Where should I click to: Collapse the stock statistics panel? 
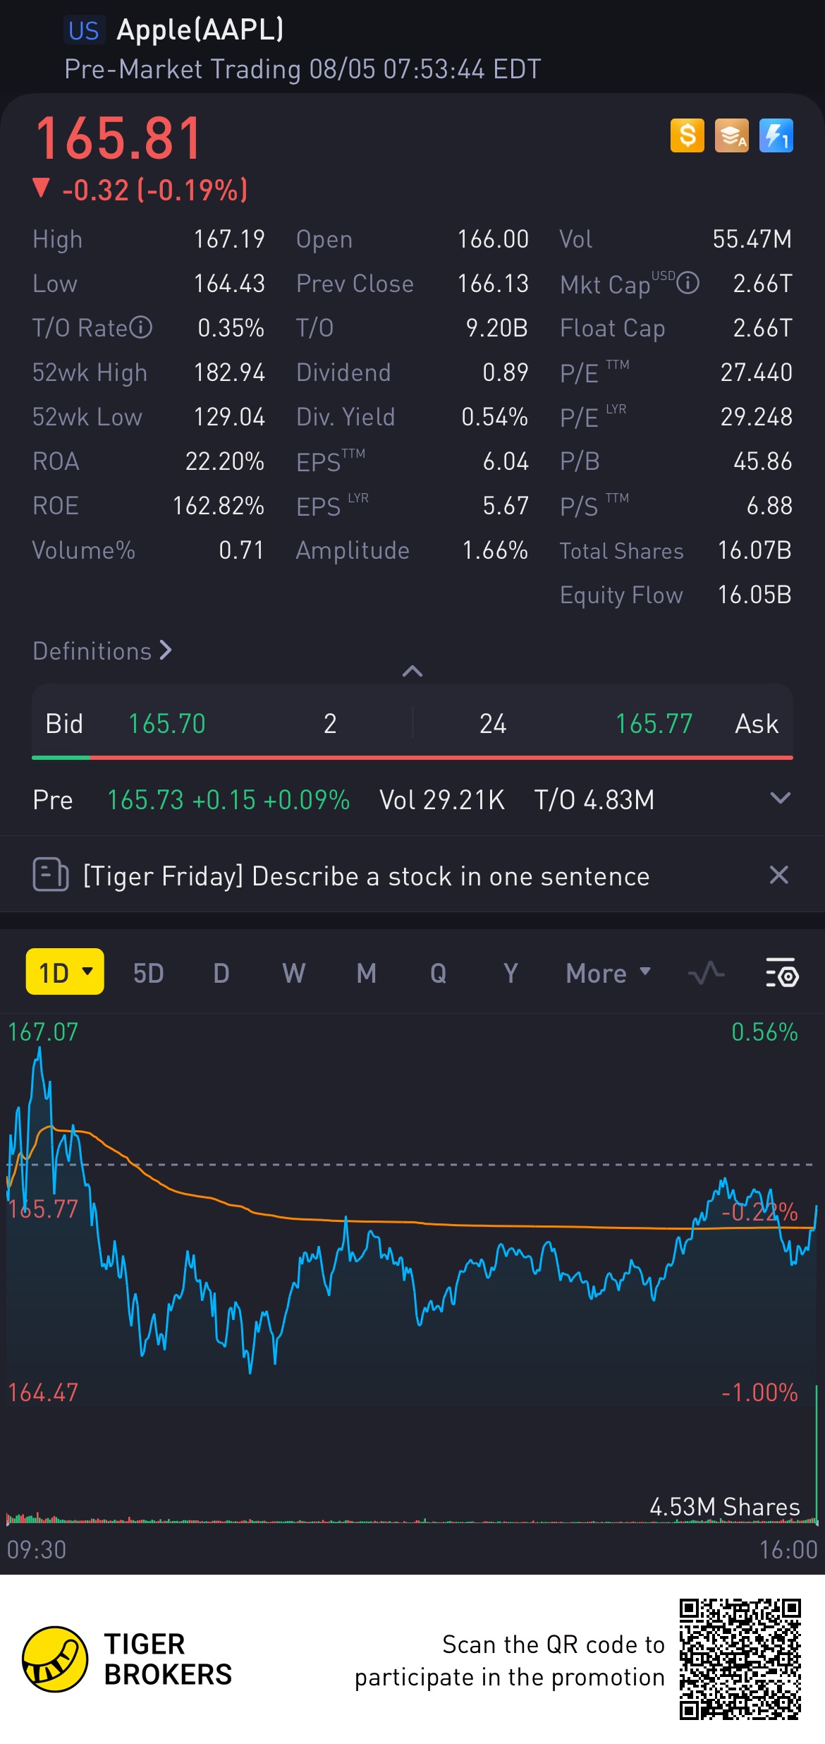[x=412, y=671]
